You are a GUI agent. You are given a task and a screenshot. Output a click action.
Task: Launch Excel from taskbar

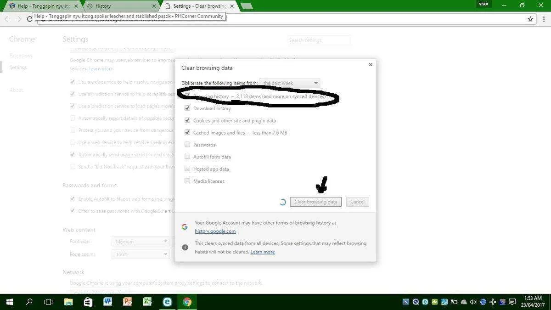click(147, 302)
